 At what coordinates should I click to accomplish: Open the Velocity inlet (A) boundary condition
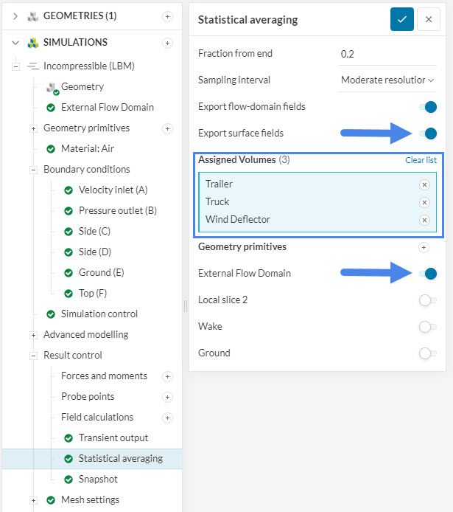click(113, 190)
